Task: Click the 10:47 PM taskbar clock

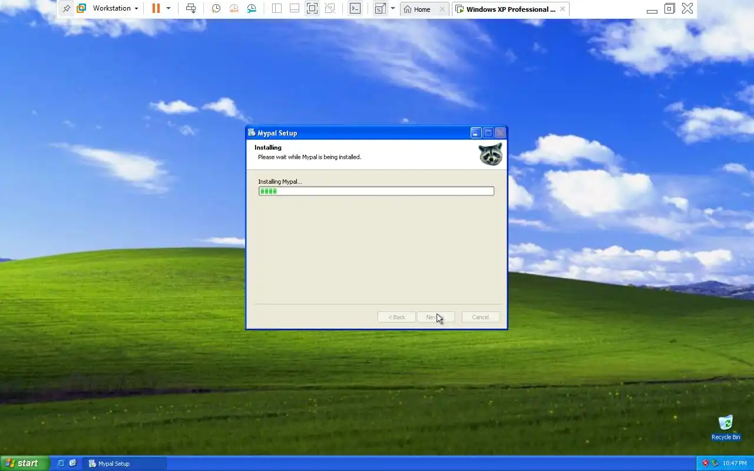Action: coord(735,463)
